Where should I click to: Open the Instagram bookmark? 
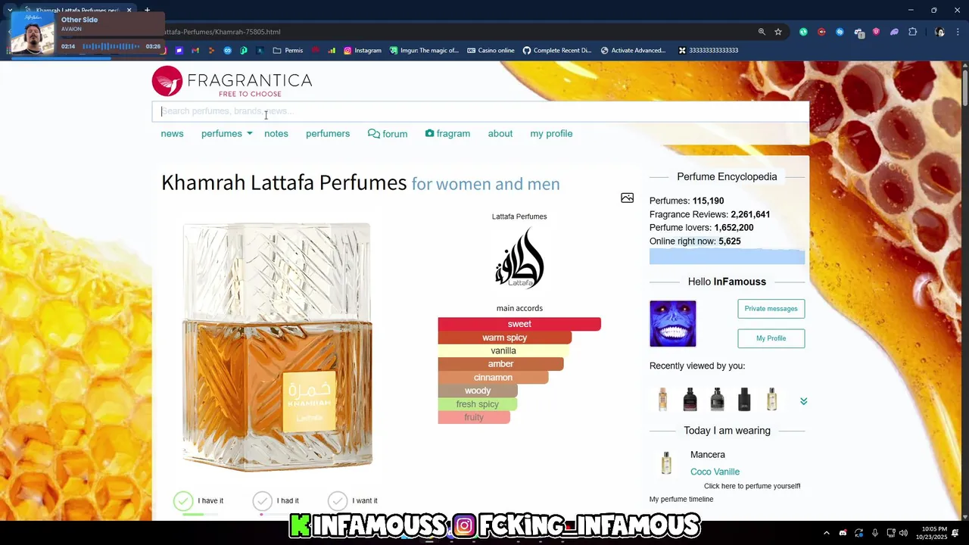363,51
